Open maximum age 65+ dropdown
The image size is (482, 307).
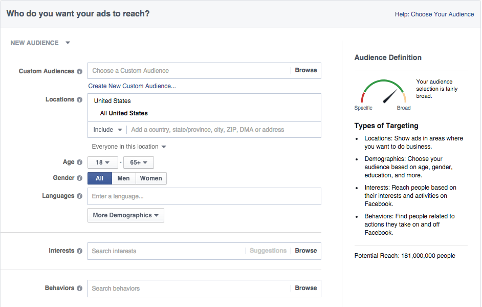139,162
